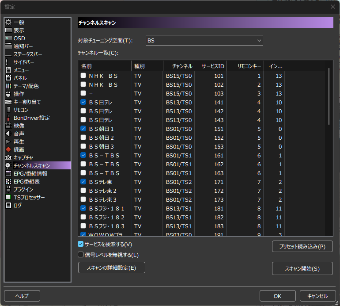The width and height of the screenshot is (340, 306).
Task: Click the EPG番組表 grid icon
Action: [x=8, y=182]
